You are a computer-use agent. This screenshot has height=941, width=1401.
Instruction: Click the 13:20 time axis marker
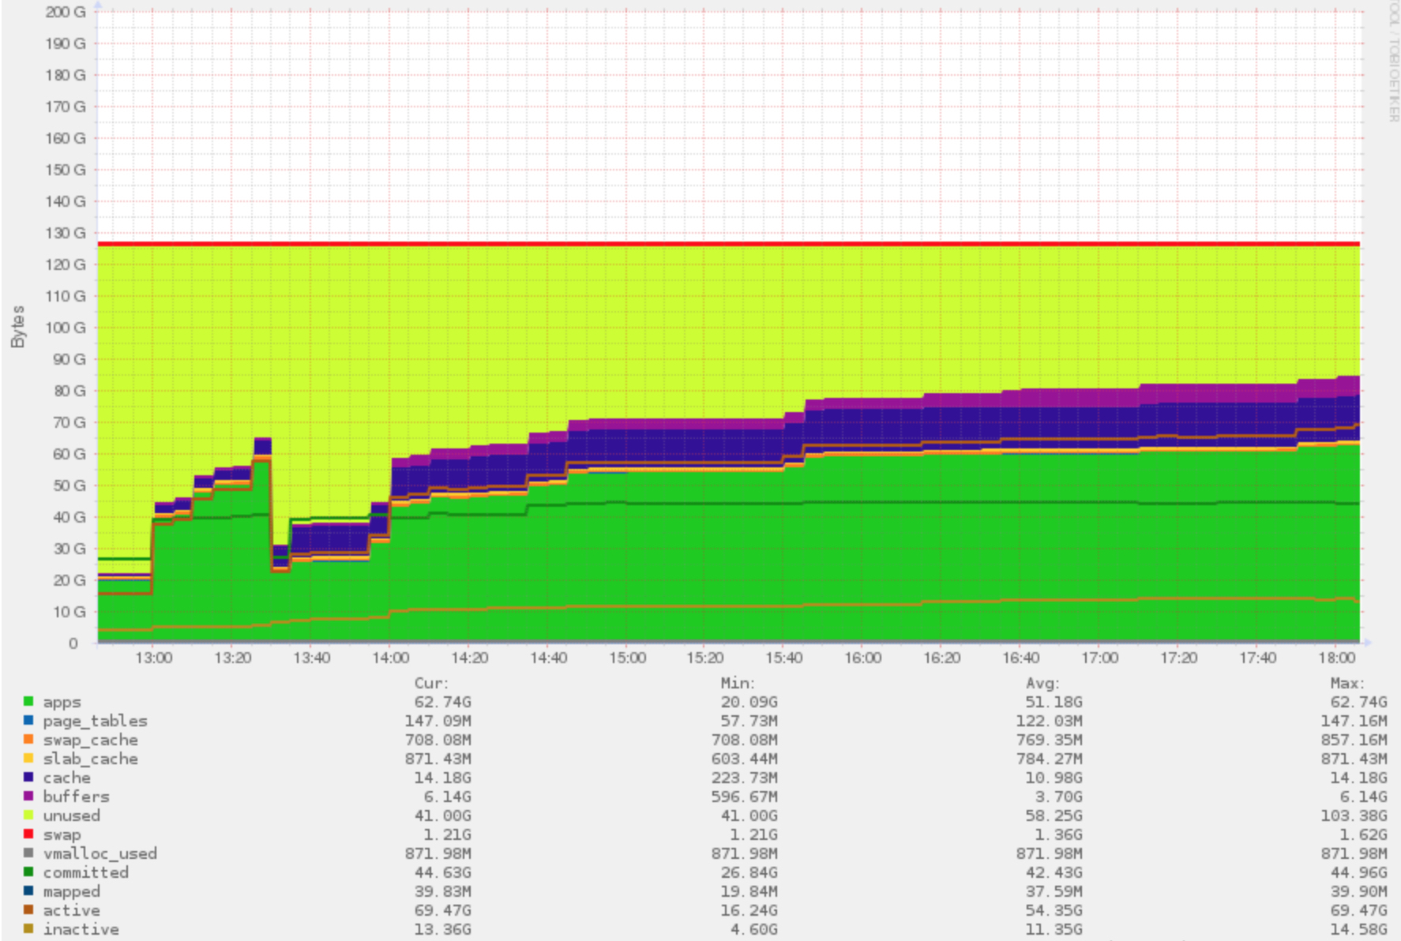click(x=232, y=658)
